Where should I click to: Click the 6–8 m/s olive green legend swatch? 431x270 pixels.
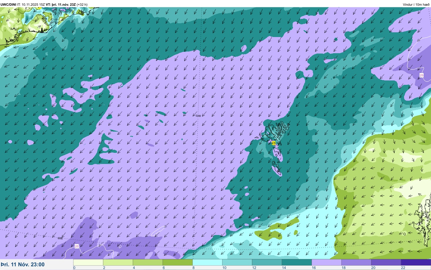[177, 262]
